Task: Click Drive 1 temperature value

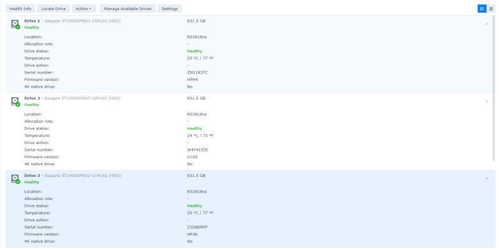Action: 200,58
